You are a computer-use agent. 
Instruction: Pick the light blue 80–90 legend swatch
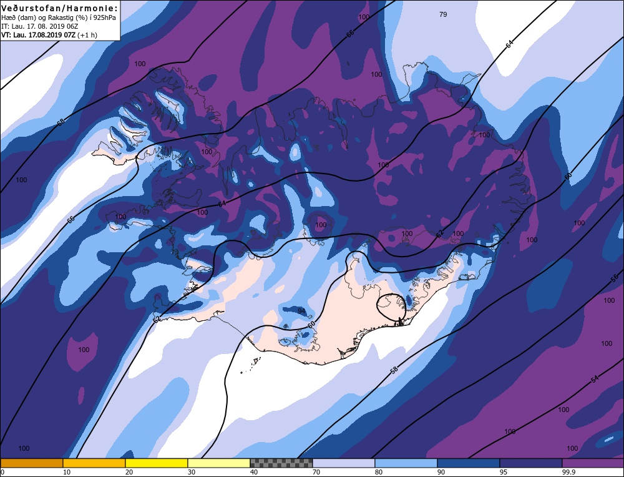[406, 463]
